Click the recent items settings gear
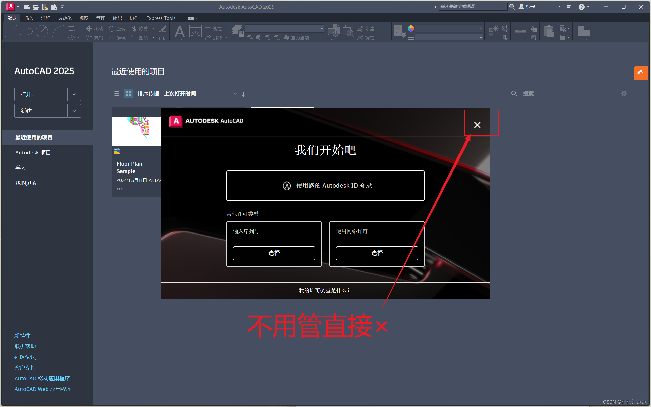This screenshot has width=651, height=407. (624, 93)
